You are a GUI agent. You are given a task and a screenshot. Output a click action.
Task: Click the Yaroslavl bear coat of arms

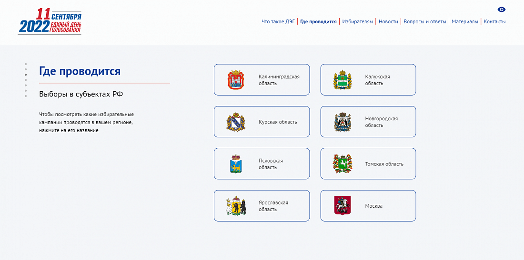pyautogui.click(x=236, y=206)
